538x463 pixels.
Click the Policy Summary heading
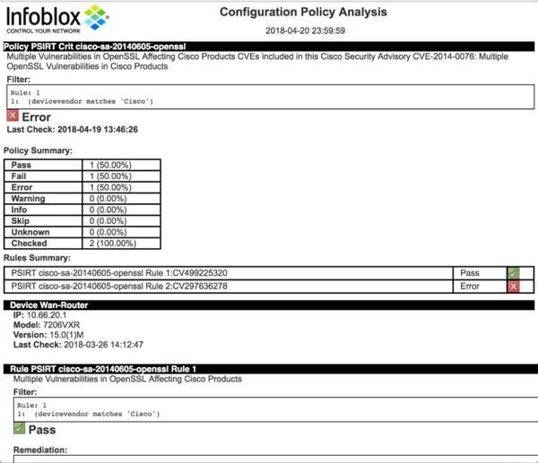[38, 150]
